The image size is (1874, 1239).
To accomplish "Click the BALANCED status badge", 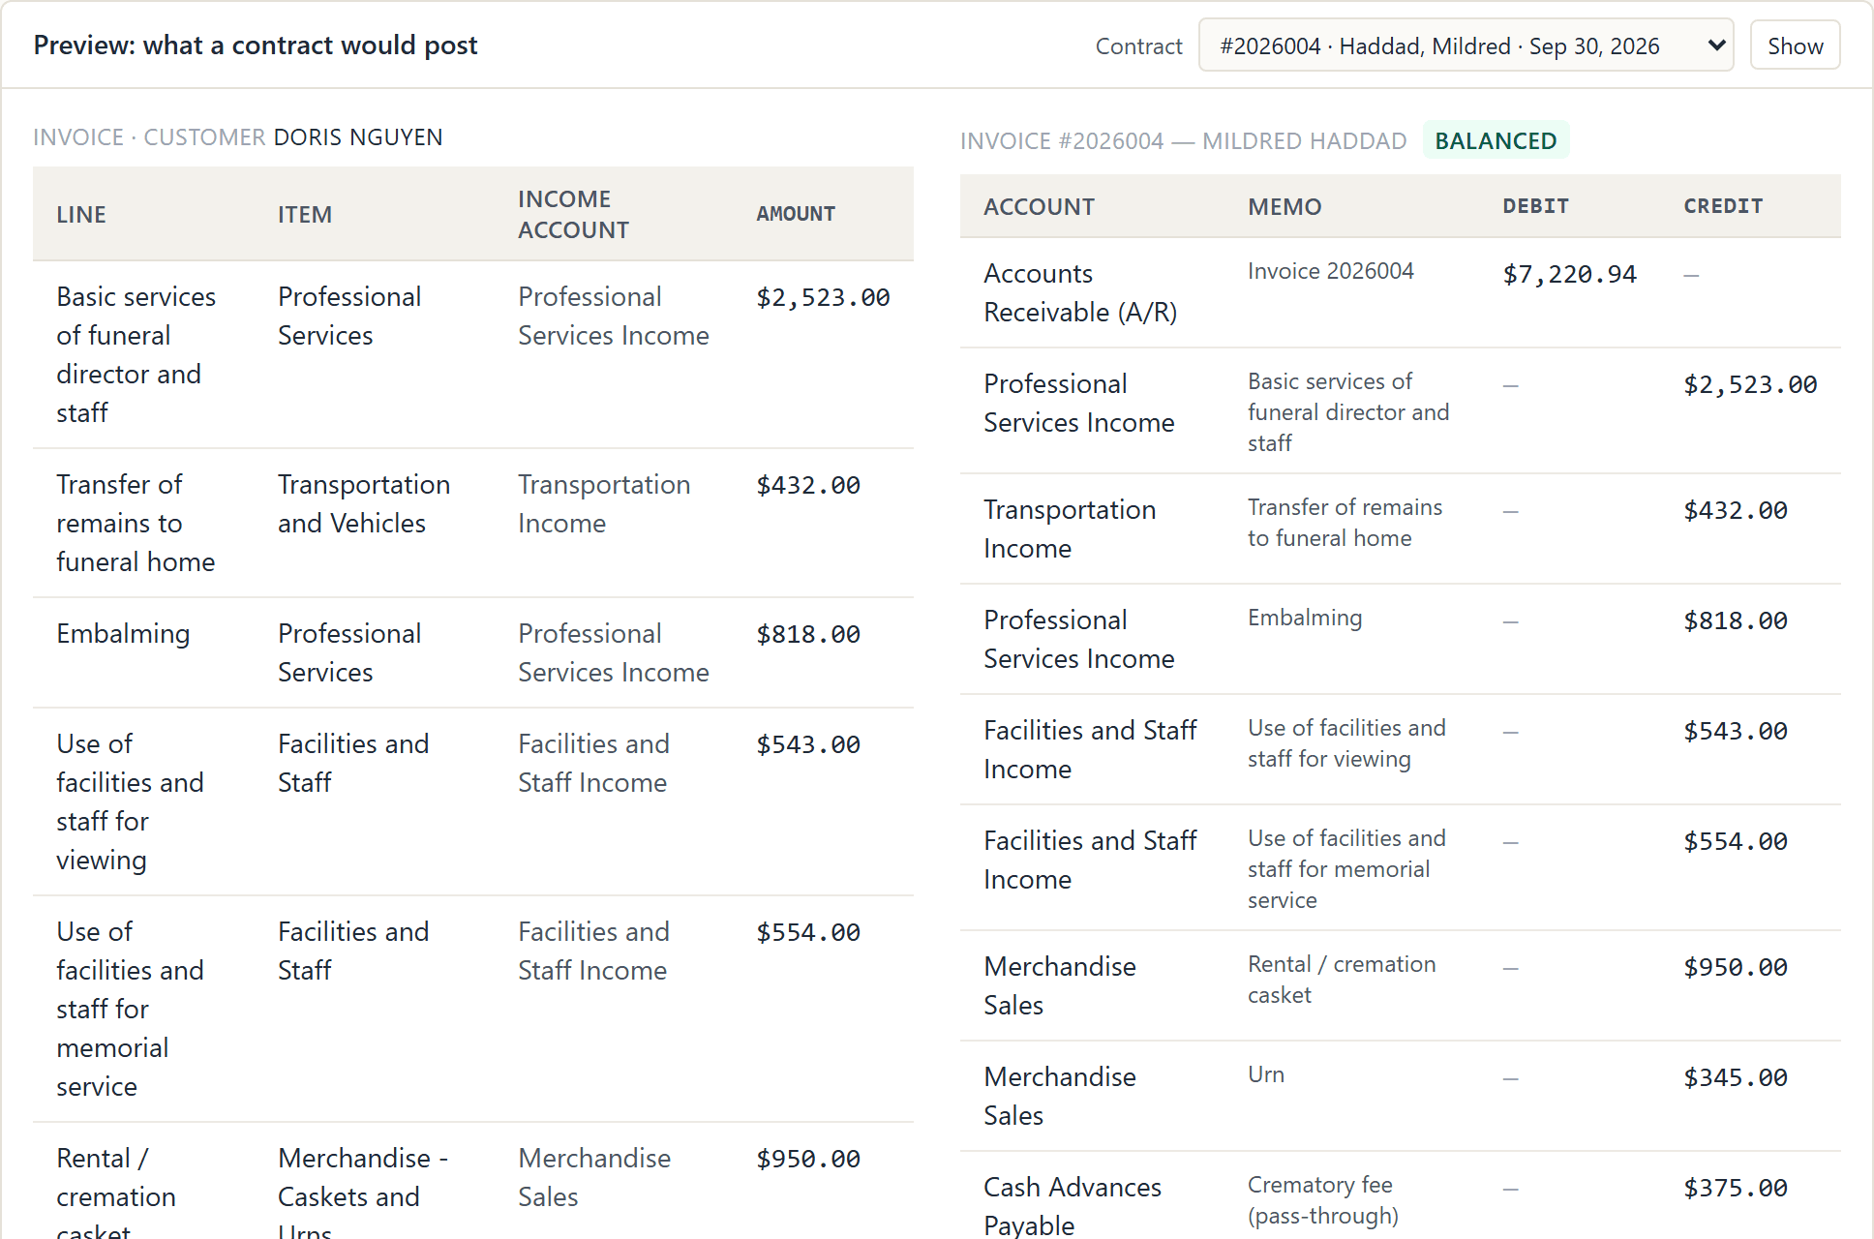I will pyautogui.click(x=1496, y=141).
